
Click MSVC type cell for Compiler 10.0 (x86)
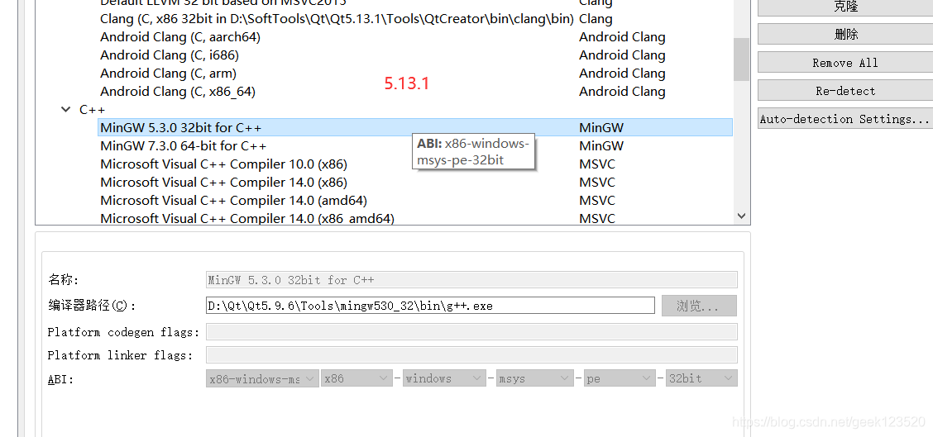[597, 164]
